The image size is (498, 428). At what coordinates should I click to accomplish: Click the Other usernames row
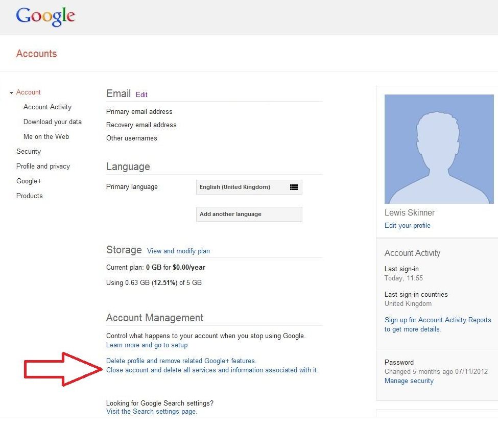click(x=131, y=138)
